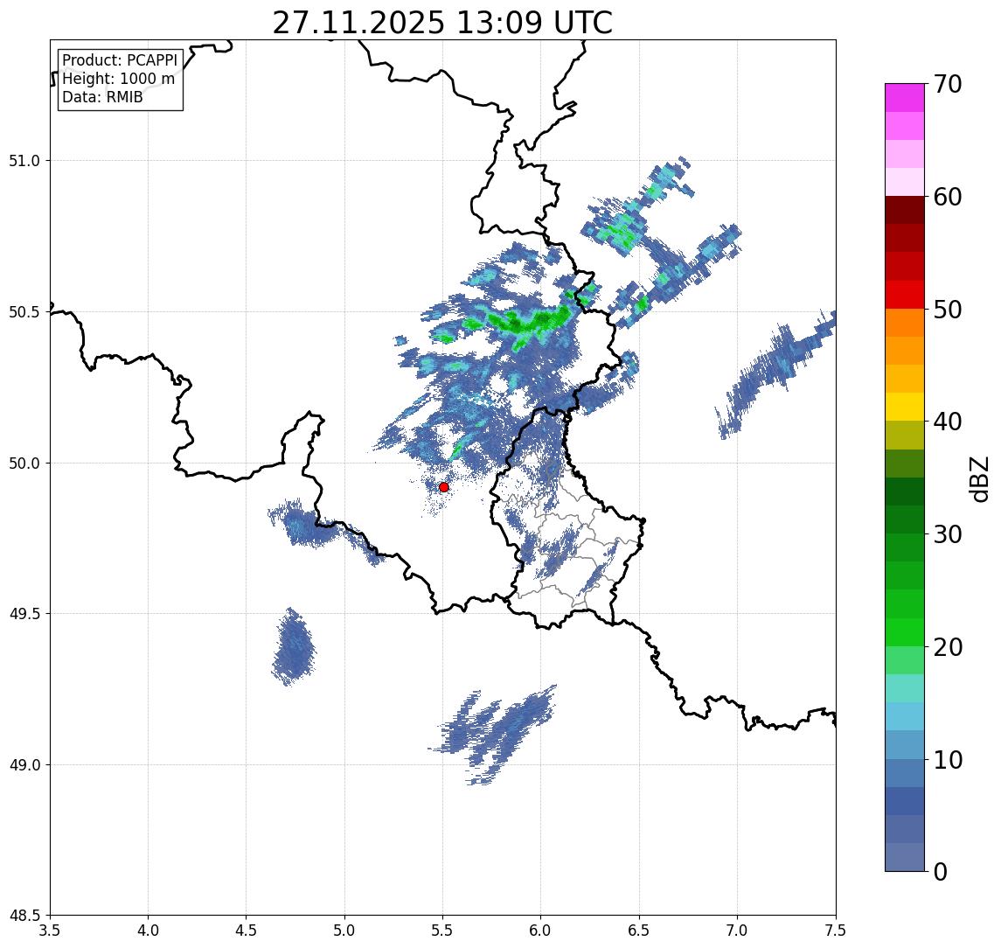Click the blue swatch just below 10
This screenshot has height=948, width=1001.
tap(905, 773)
